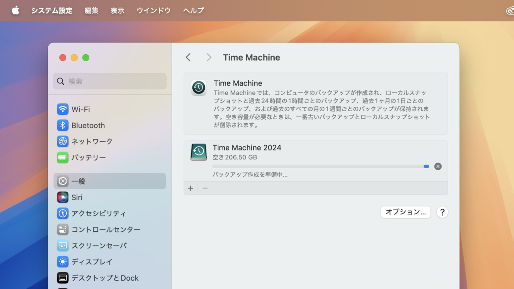Open the システム設定 menu
This screenshot has width=514, height=289.
coord(52,11)
